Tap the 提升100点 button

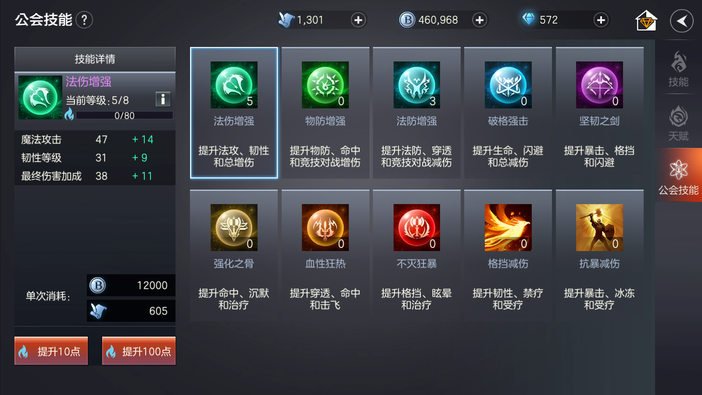(139, 351)
